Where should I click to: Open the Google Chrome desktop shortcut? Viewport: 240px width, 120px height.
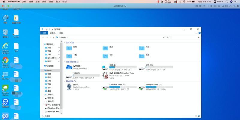point(5,62)
